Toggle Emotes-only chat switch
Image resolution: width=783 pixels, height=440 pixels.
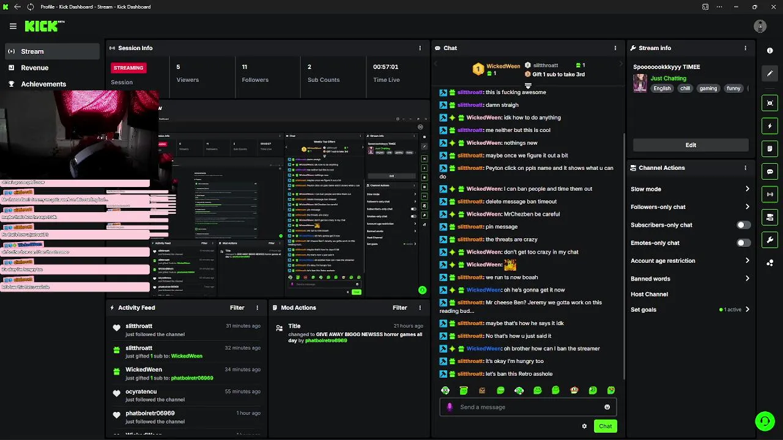743,243
